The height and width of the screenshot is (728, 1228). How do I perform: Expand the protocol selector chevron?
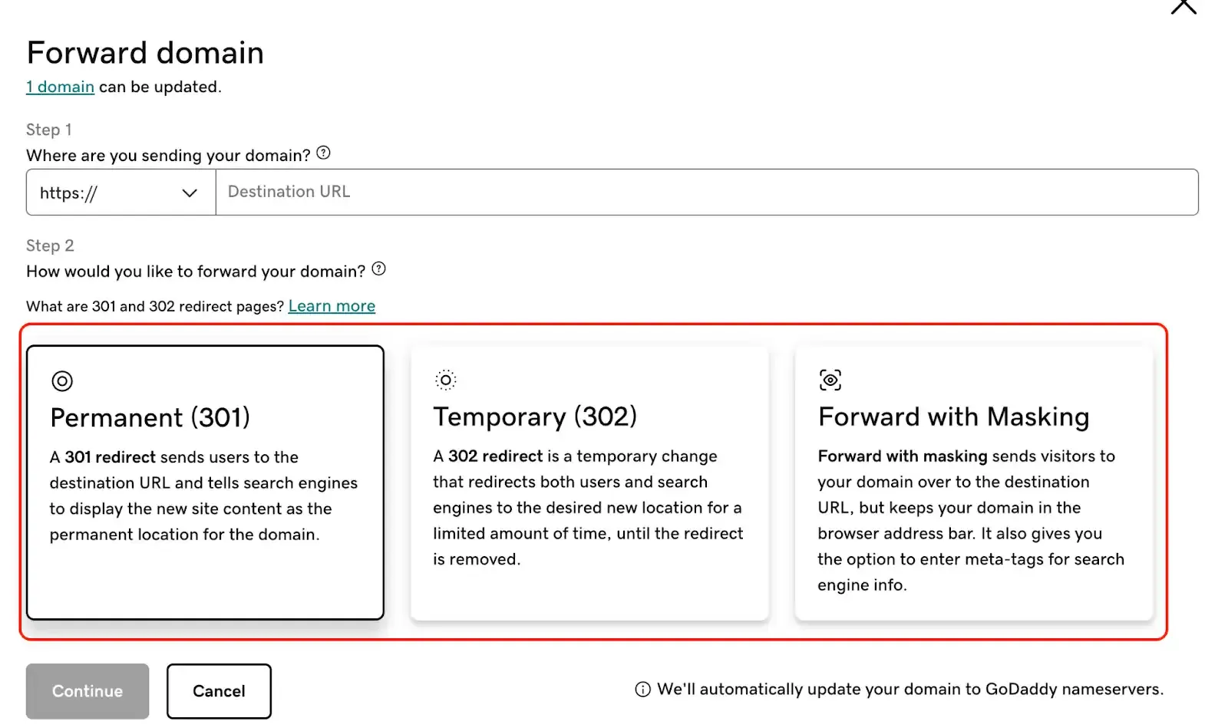coord(189,193)
